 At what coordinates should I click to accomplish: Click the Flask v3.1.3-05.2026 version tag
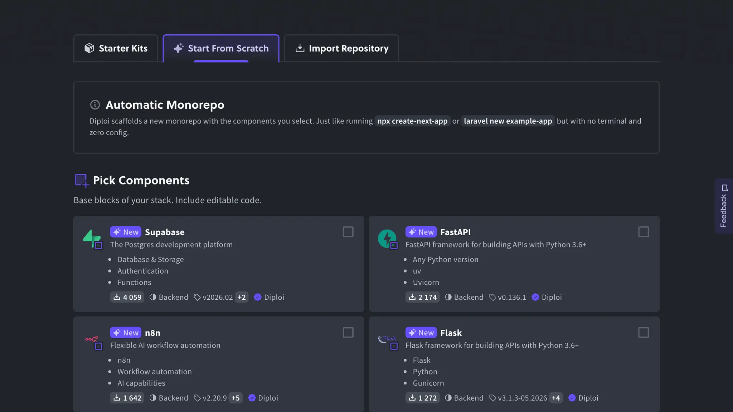518,398
